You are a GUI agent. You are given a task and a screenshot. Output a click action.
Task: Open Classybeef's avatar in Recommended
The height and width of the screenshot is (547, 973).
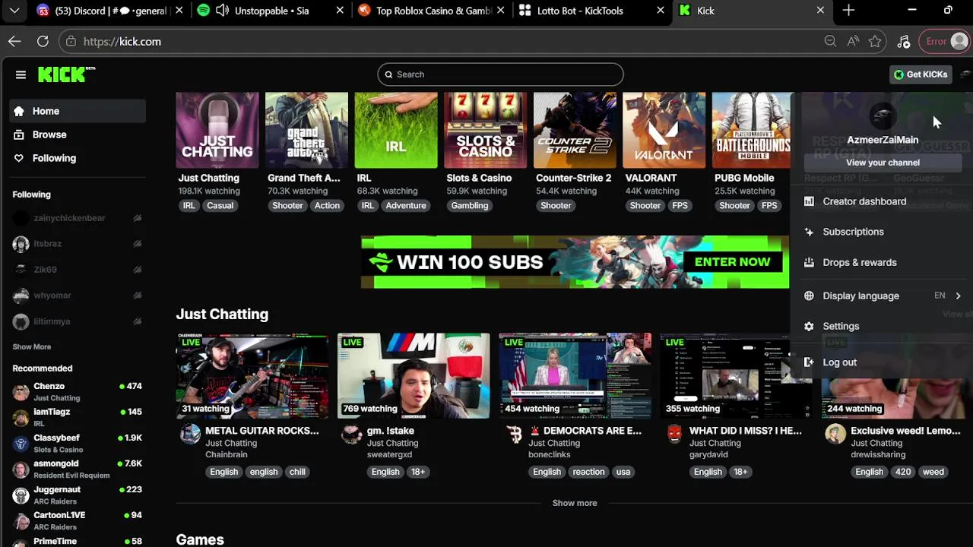(x=21, y=444)
